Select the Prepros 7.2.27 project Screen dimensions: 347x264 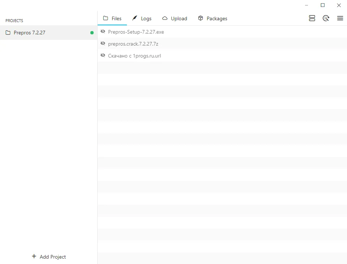pos(49,33)
